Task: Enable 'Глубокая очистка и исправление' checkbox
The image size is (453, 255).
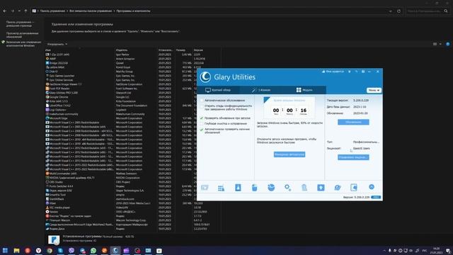Action: click(202, 123)
